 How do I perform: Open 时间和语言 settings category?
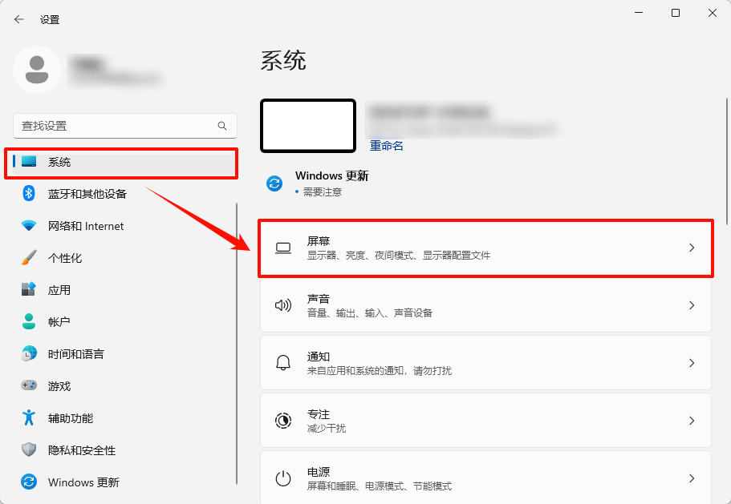point(75,354)
